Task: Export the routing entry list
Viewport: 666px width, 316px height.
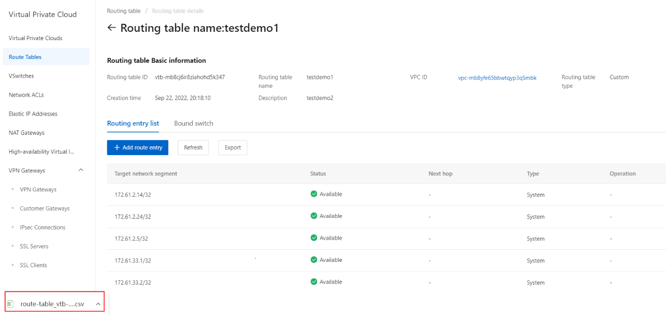Action: coord(233,147)
